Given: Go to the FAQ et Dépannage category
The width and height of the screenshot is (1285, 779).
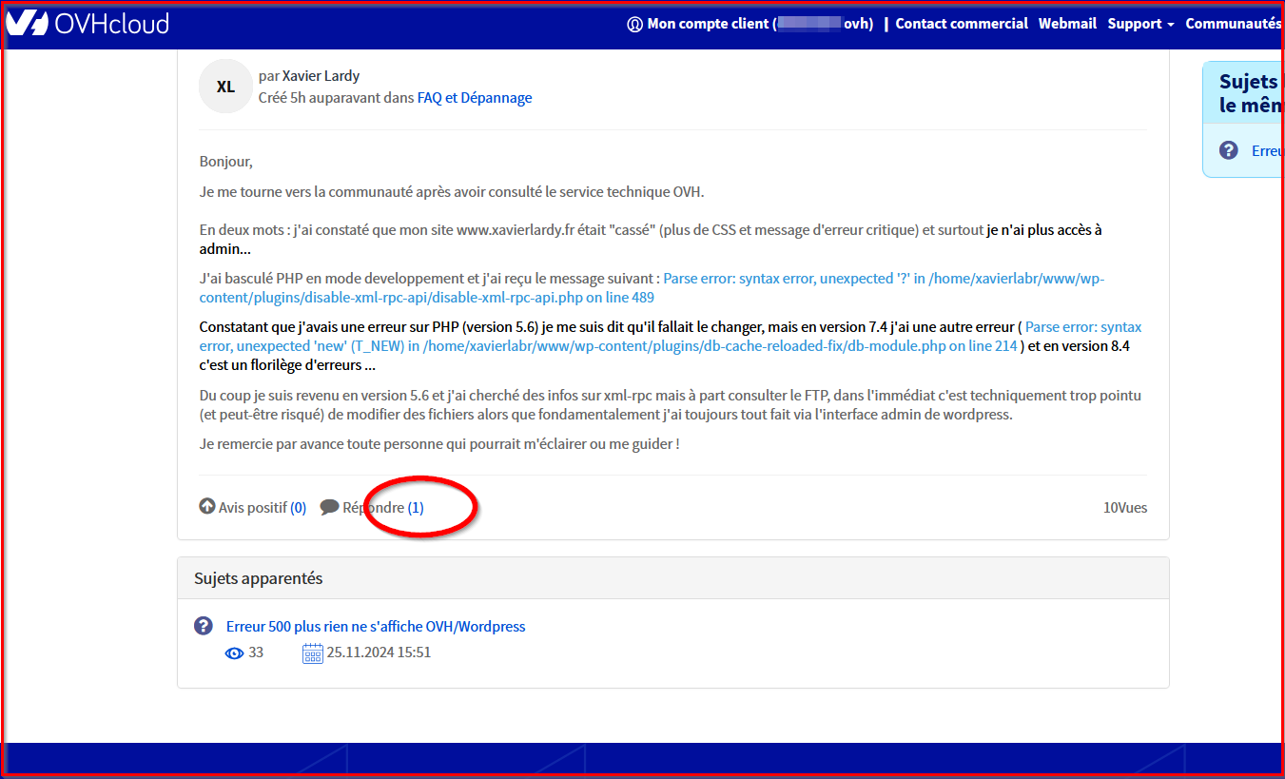Looking at the screenshot, I should point(475,98).
